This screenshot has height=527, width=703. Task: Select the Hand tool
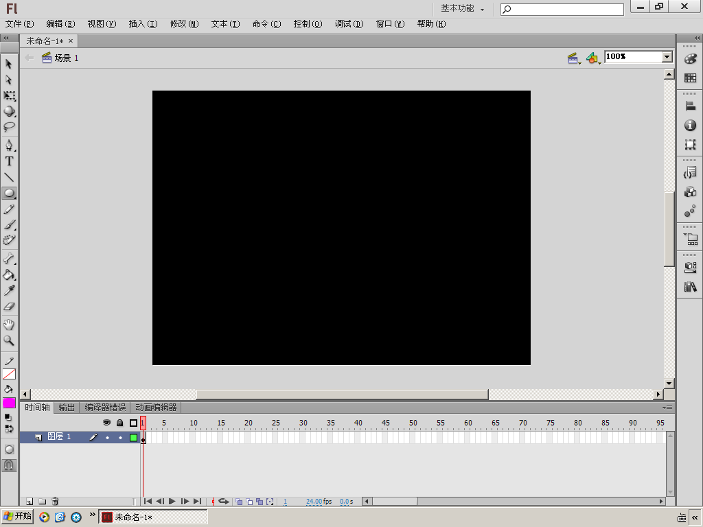click(x=9, y=325)
